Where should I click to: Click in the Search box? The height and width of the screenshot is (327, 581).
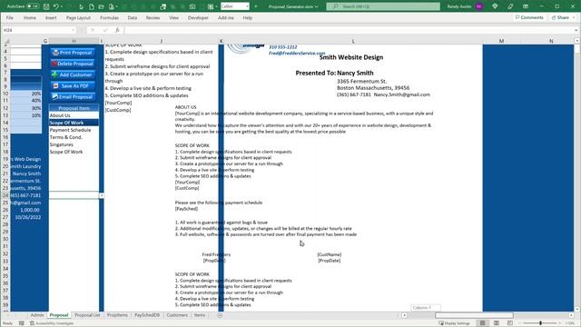(x=383, y=6)
